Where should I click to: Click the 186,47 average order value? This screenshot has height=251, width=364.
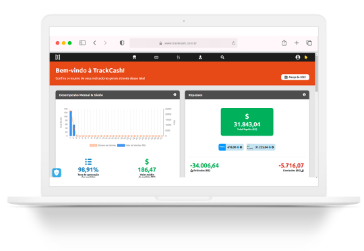coord(147,169)
